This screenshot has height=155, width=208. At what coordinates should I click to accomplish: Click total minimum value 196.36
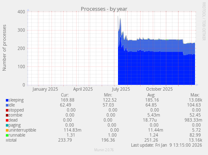pos(108,140)
